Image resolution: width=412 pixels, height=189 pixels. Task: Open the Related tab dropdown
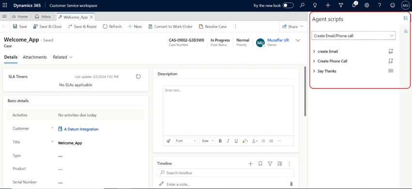pyautogui.click(x=63, y=57)
